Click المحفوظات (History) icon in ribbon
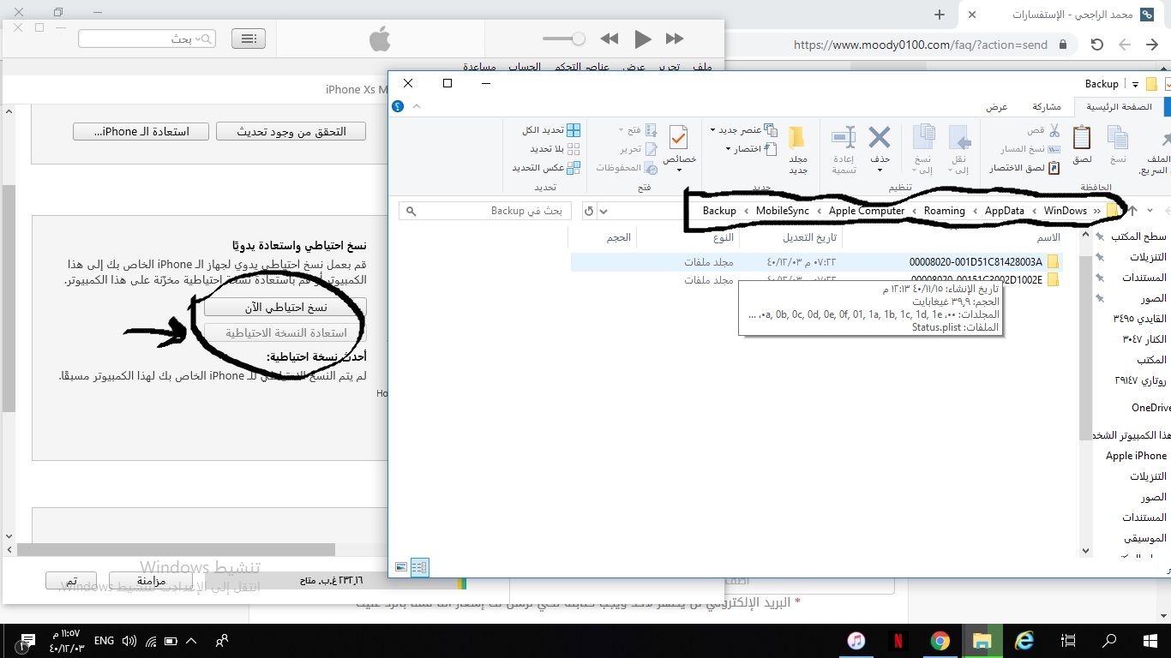The image size is (1171, 658). 651,168
